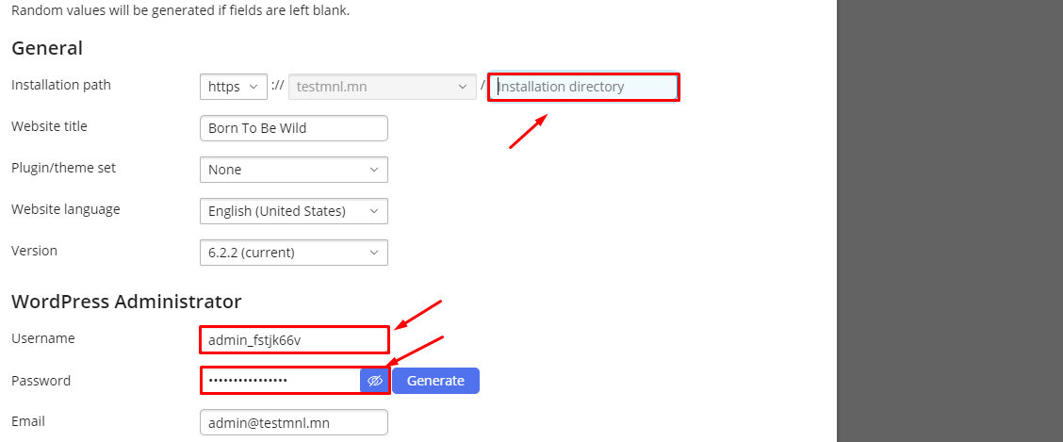The height and width of the screenshot is (442, 1063).
Task: Expand the 6.2.2 (current) version dropdown
Action: (293, 253)
